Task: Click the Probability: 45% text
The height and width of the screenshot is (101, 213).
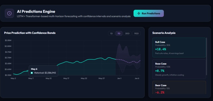Action: tap(163, 67)
